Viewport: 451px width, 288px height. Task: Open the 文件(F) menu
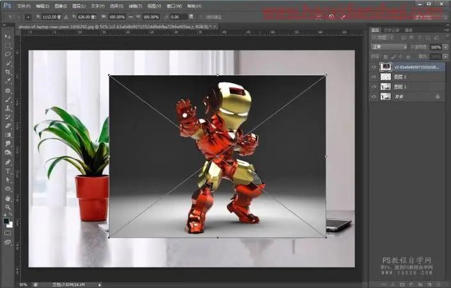[24, 6]
